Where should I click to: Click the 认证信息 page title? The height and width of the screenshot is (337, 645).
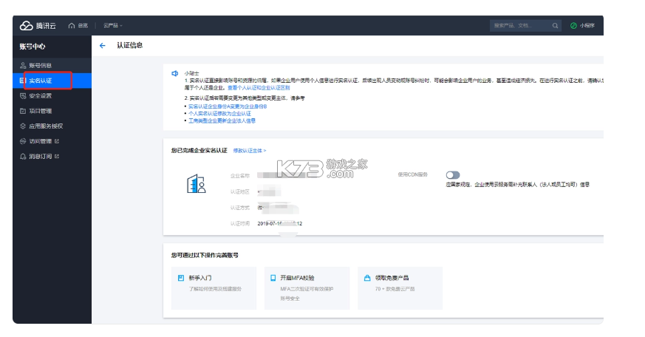click(129, 45)
